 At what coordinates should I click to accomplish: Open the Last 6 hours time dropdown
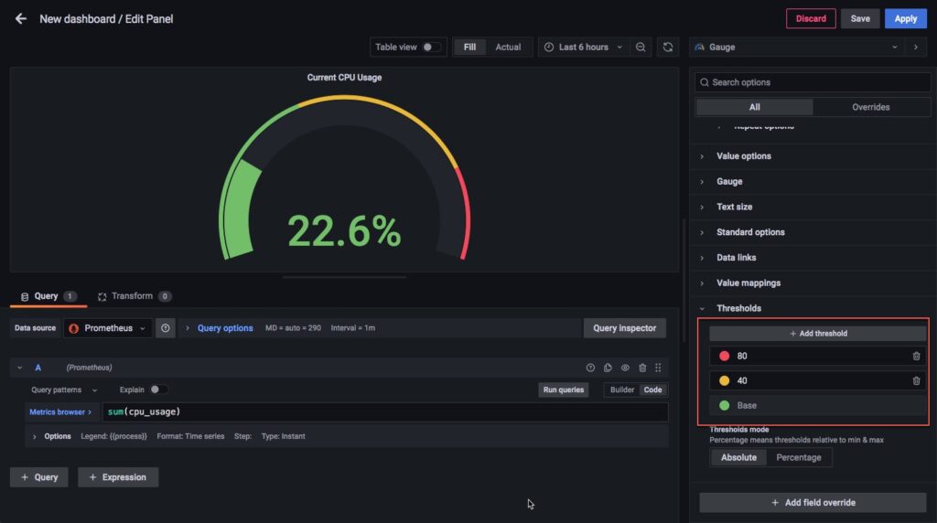(x=583, y=48)
